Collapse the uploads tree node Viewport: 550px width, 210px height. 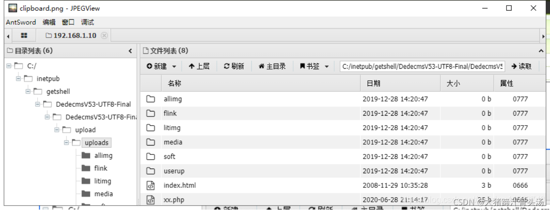[x=67, y=143]
